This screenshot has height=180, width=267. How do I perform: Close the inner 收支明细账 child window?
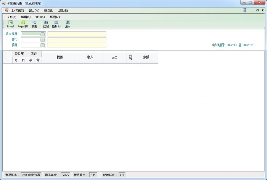263,10
